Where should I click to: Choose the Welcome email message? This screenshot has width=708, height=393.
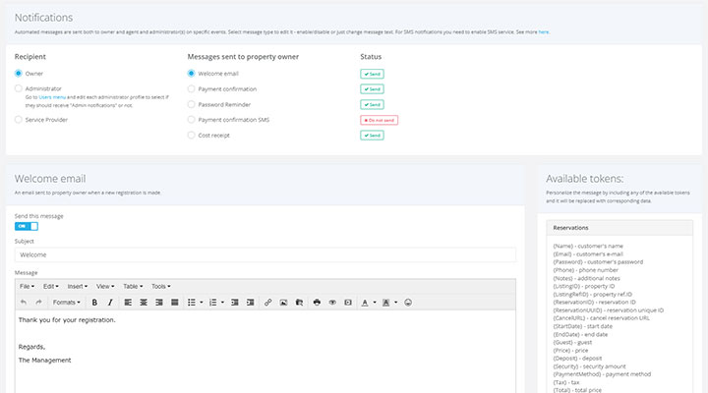[x=191, y=73]
